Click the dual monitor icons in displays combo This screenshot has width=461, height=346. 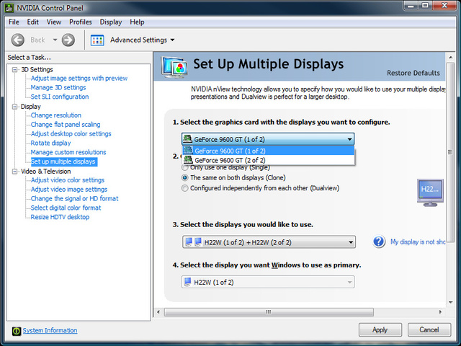(194, 242)
